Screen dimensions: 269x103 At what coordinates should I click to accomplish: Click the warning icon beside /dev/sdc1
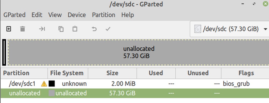tap(44, 84)
